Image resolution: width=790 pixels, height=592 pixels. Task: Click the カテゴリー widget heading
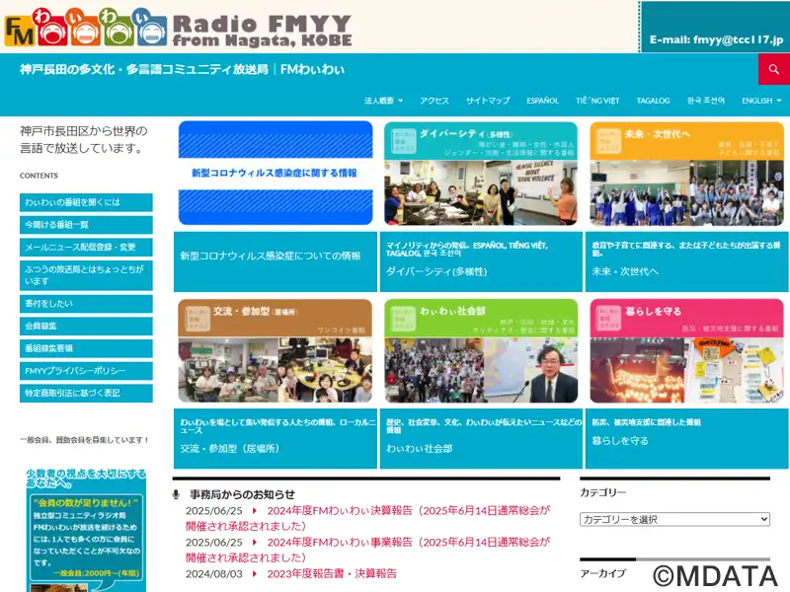tap(603, 492)
